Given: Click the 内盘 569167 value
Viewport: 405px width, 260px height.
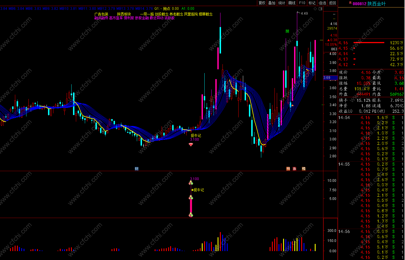Looking at the screenshot, I should (x=397, y=94).
